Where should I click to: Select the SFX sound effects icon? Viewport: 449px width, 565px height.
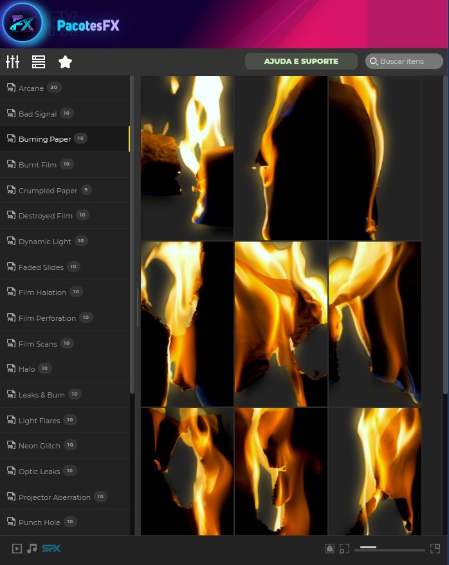point(51,549)
